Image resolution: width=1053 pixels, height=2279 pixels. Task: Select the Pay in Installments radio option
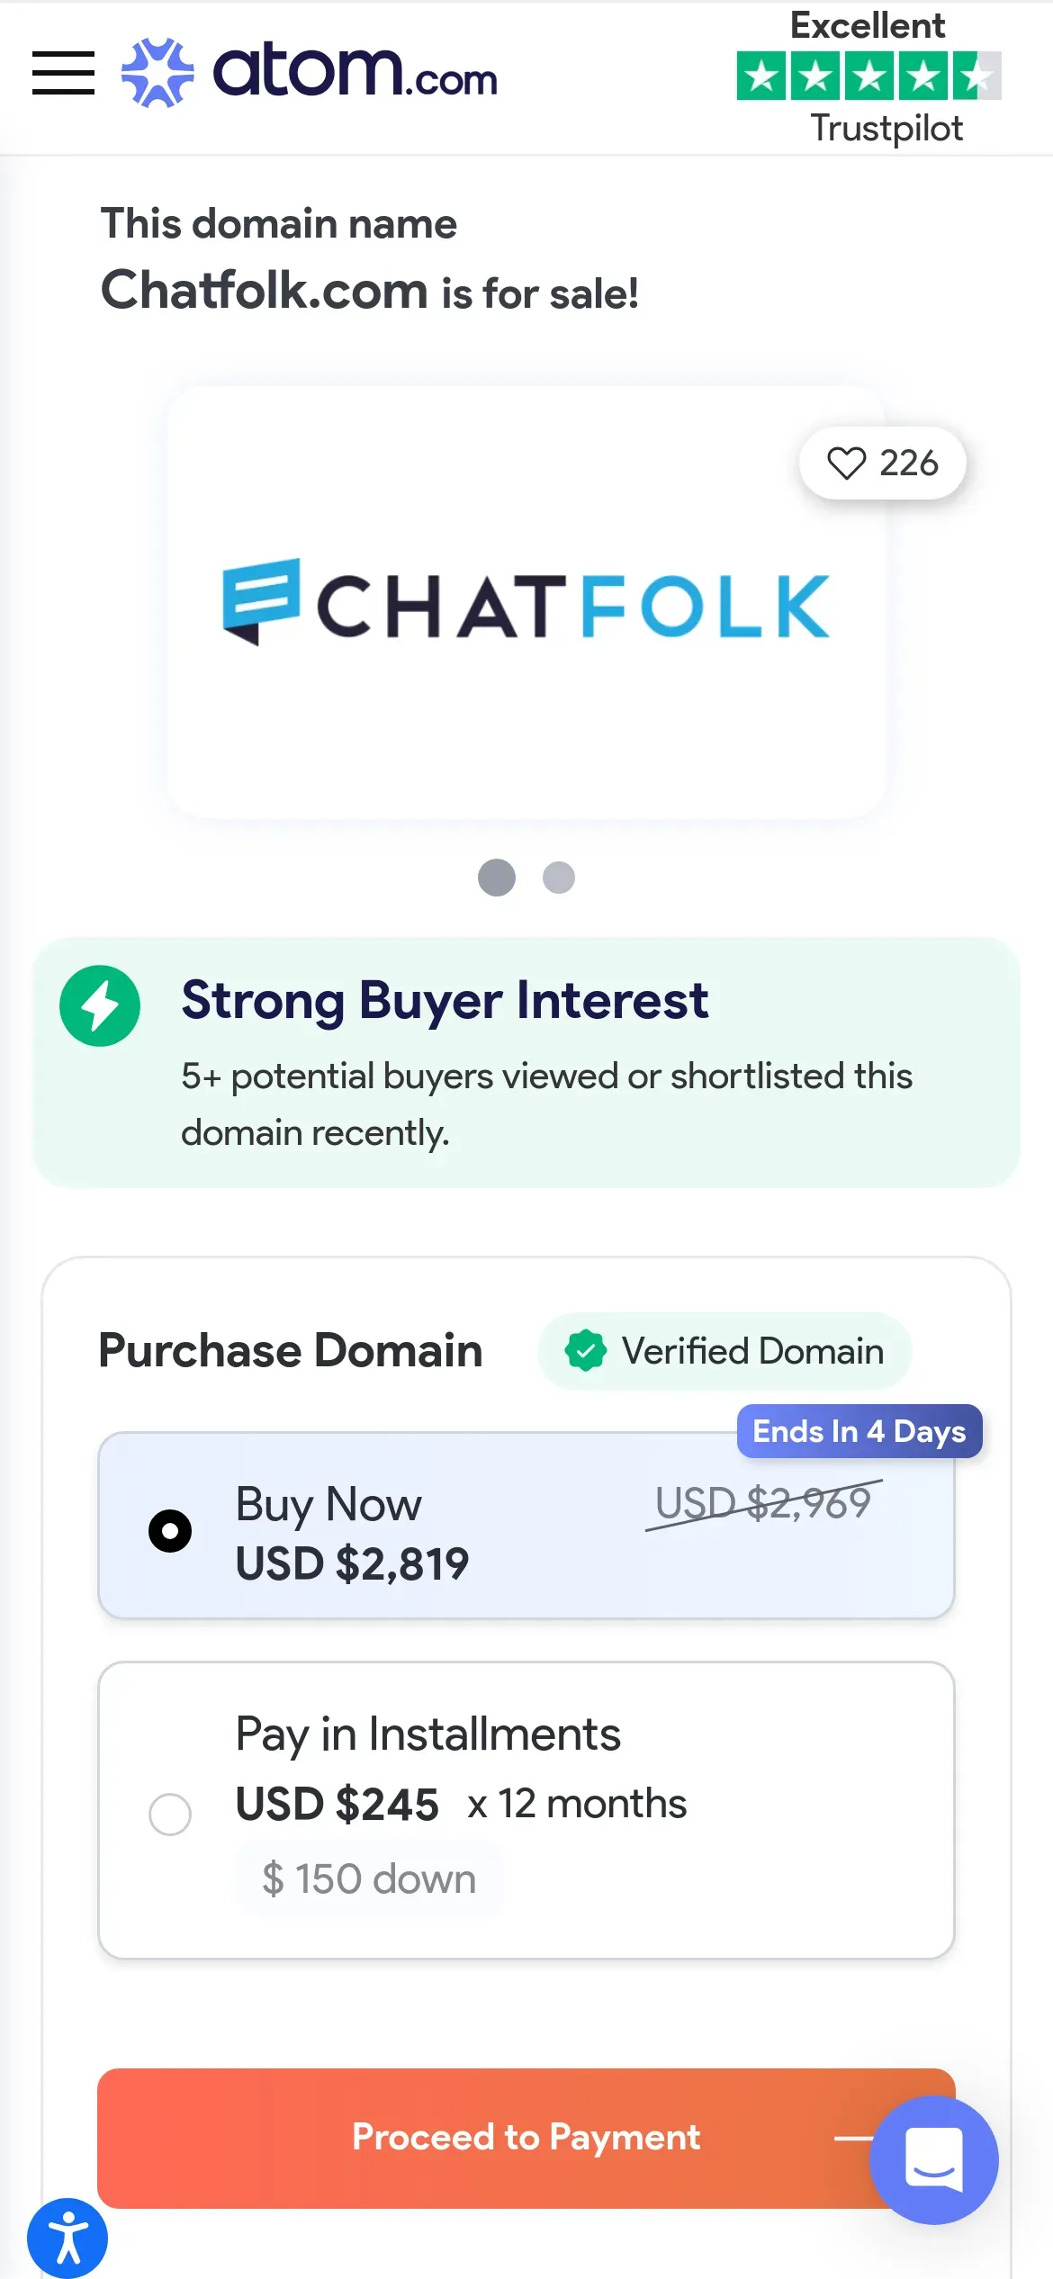(x=170, y=1814)
